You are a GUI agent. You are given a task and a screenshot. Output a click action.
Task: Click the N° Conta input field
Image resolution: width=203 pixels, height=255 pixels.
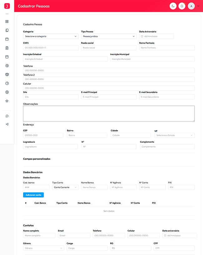tap(152, 187)
